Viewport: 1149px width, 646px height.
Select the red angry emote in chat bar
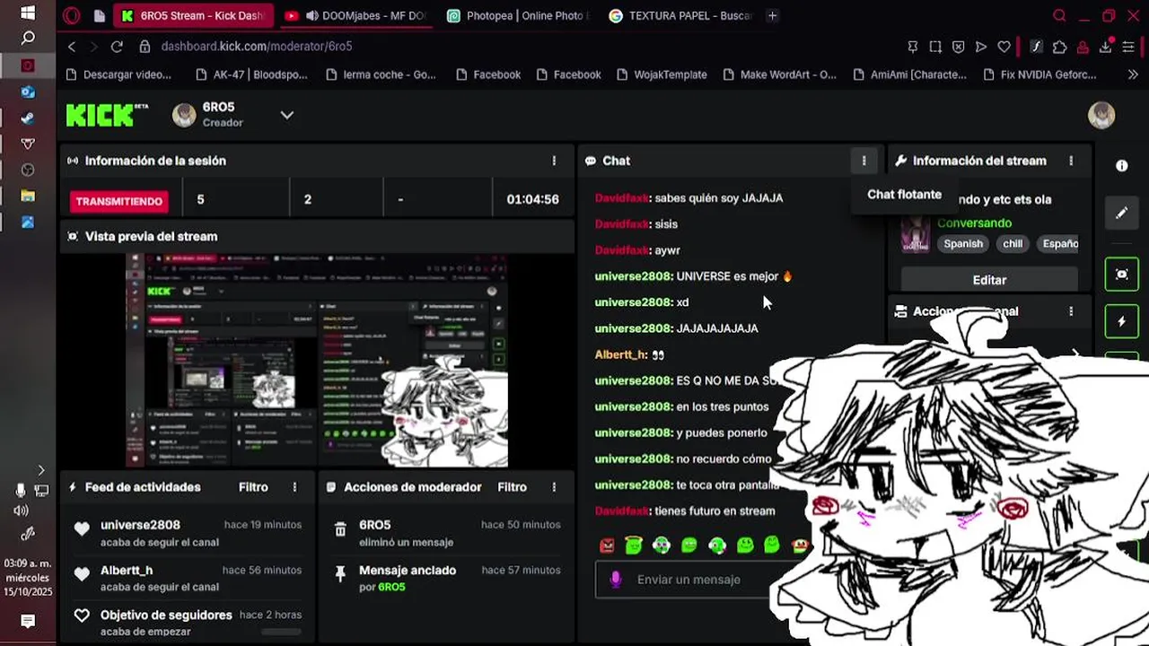point(608,546)
